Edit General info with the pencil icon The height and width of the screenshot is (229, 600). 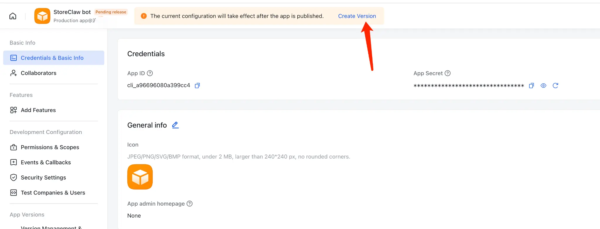point(175,125)
